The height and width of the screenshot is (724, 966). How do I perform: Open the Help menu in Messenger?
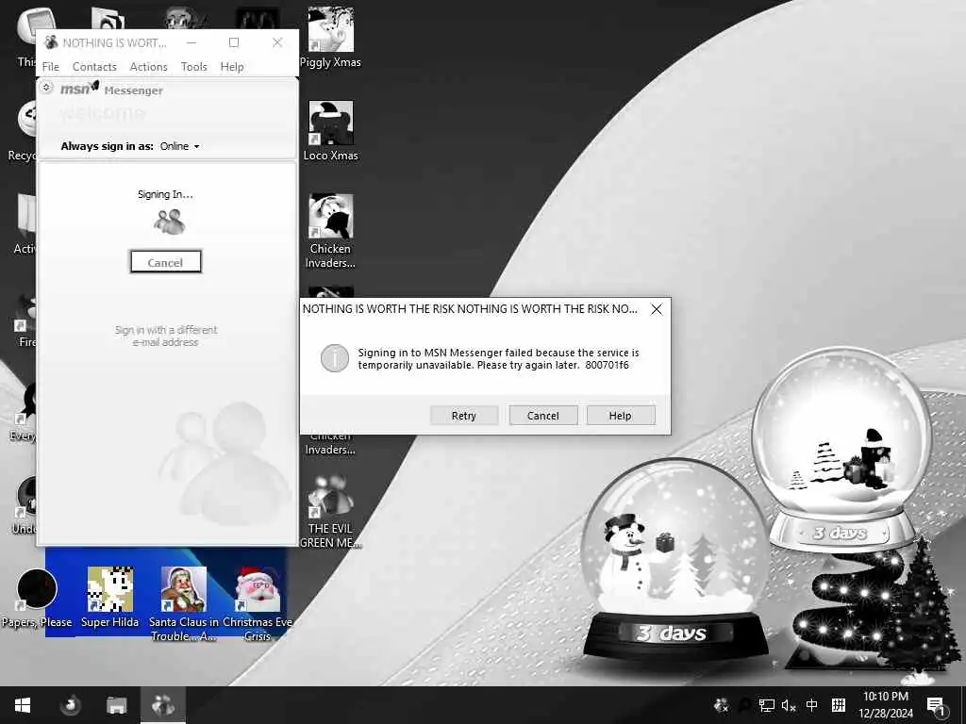click(232, 67)
